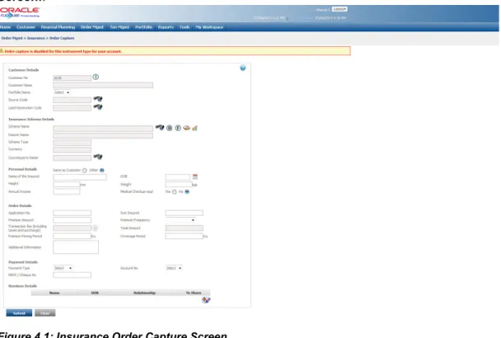Screen dimensions: 501x338
Task: Click the Clear button
Action: tap(45, 313)
